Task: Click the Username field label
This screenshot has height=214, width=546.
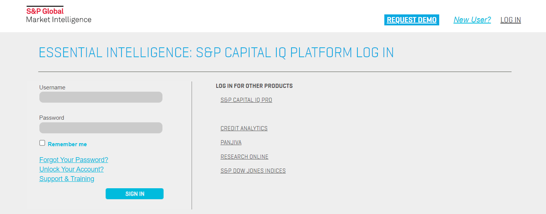Action: [52, 87]
